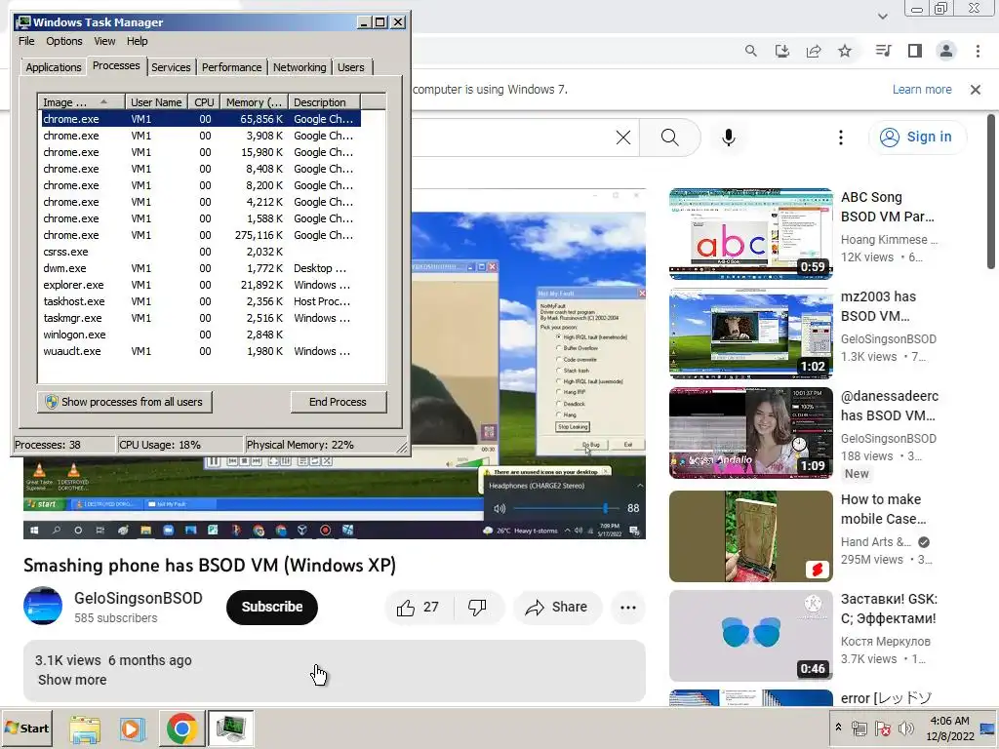Screen dimensions: 999x749
Task: Open the Options menu in Task Manager
Action: 63,41
